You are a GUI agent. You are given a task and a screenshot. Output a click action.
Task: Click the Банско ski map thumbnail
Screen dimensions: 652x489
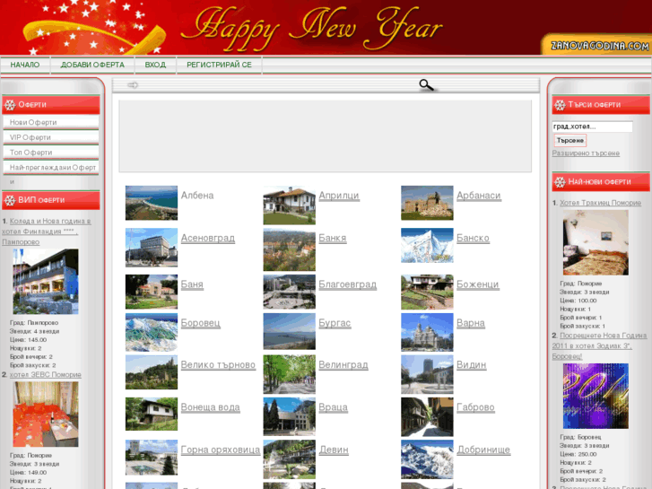point(427,246)
